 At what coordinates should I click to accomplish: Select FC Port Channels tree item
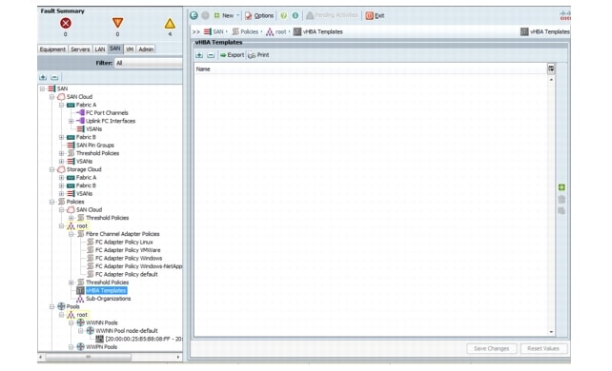(x=107, y=113)
